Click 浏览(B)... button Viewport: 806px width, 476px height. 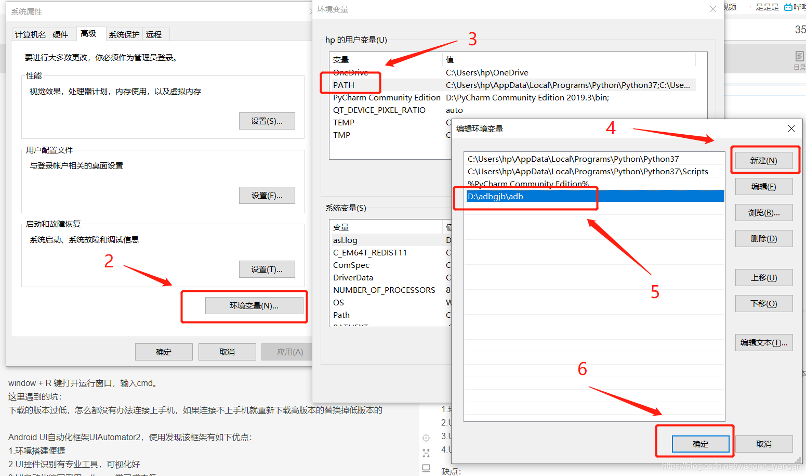764,212
